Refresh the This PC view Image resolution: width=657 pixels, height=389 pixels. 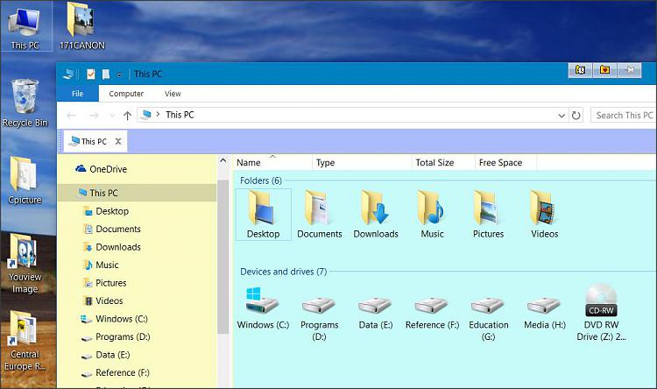576,116
